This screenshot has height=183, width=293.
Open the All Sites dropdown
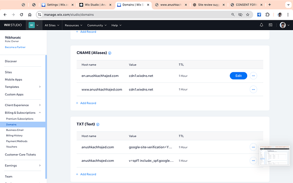pyautogui.click(x=52, y=25)
